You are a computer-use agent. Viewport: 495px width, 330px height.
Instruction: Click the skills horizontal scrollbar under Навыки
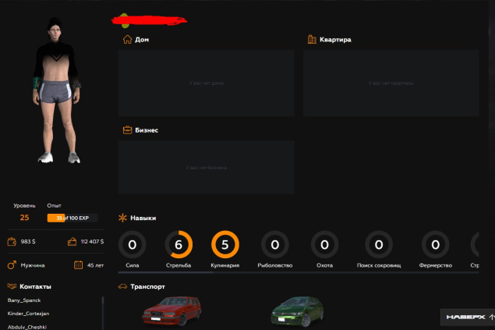click(x=165, y=272)
